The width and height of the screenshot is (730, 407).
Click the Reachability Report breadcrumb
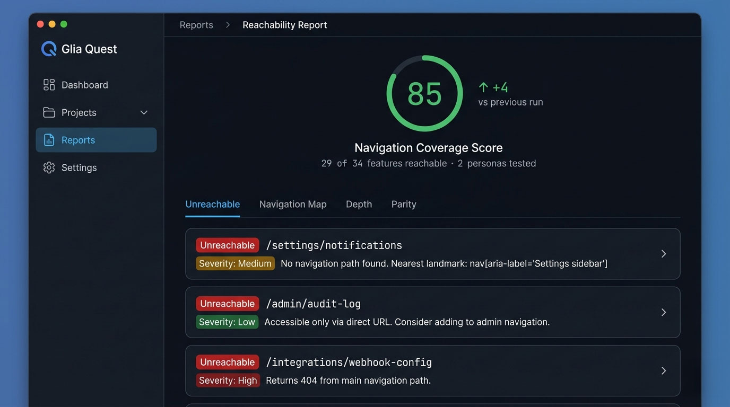(x=285, y=25)
